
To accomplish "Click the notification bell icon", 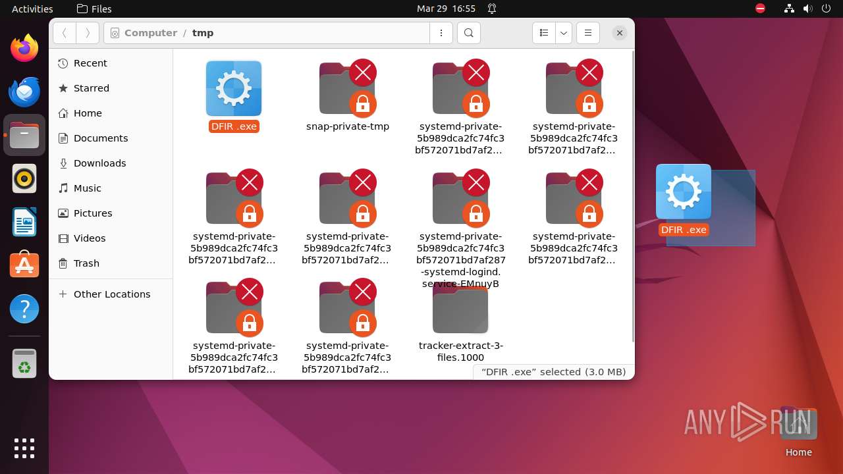I will pyautogui.click(x=492, y=9).
